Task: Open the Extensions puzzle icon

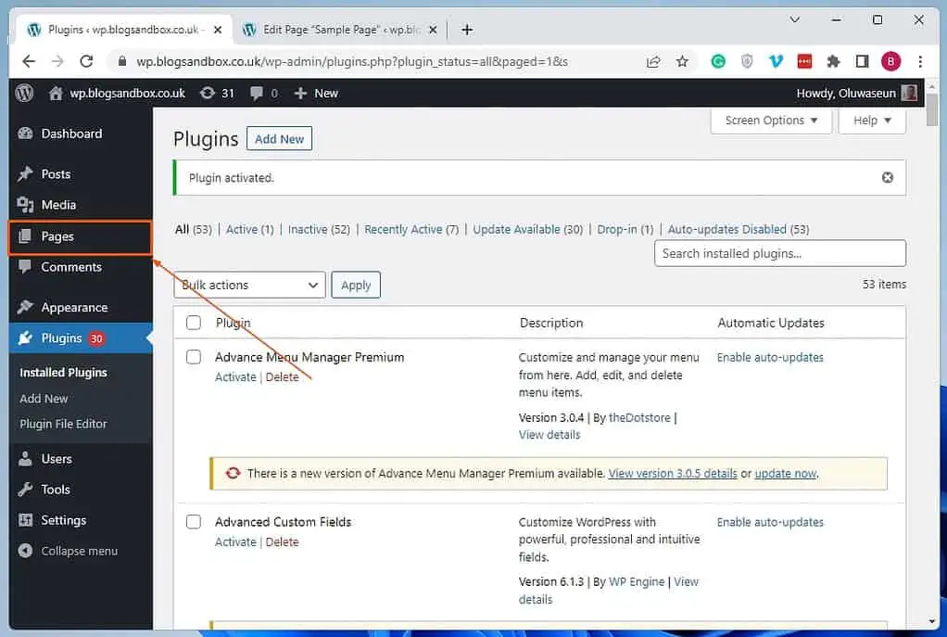Action: click(x=833, y=61)
